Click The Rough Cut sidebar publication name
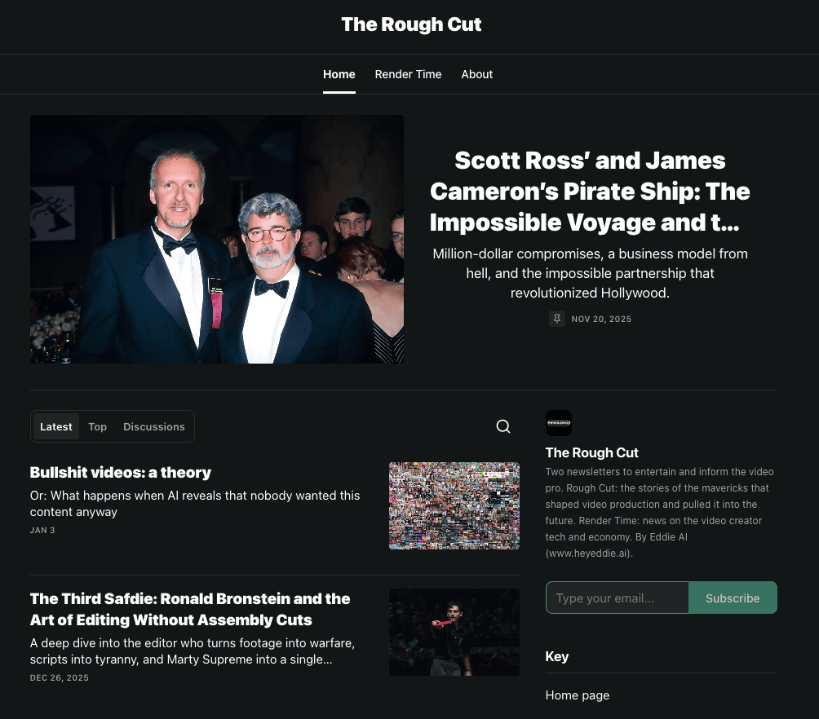 click(x=591, y=452)
